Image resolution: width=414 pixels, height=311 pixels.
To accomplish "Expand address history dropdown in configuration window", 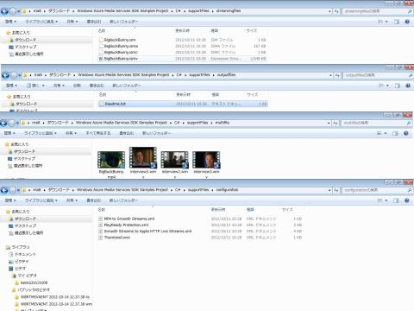I will [x=329, y=190].
